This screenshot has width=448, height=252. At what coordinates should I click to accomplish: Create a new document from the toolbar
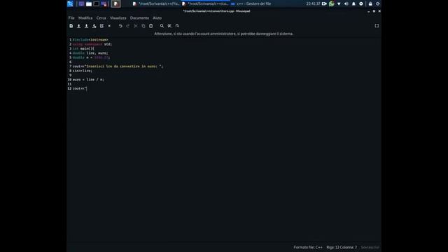[x=71, y=26]
